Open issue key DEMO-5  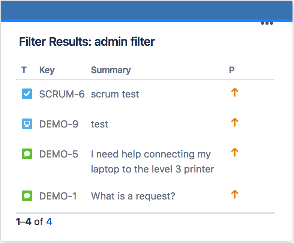tap(59, 154)
